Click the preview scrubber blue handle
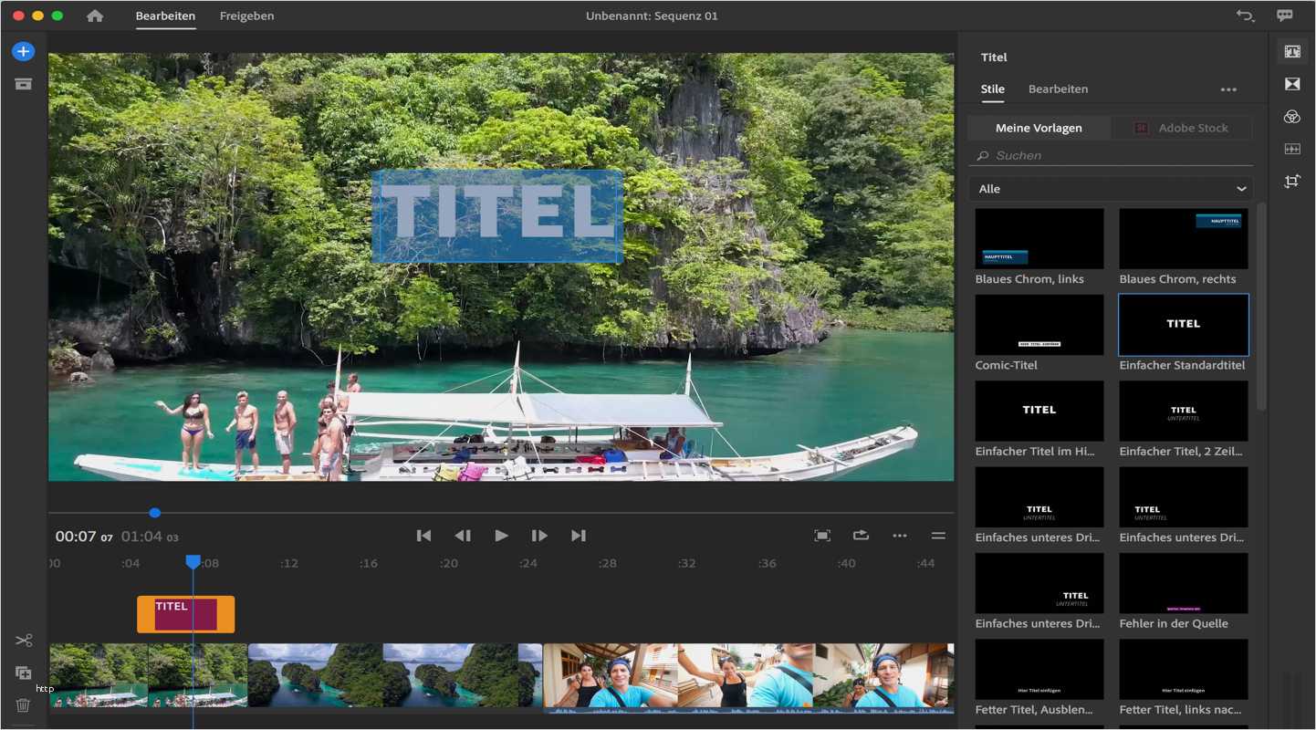Viewport: 1316px width, 730px height. point(155,513)
